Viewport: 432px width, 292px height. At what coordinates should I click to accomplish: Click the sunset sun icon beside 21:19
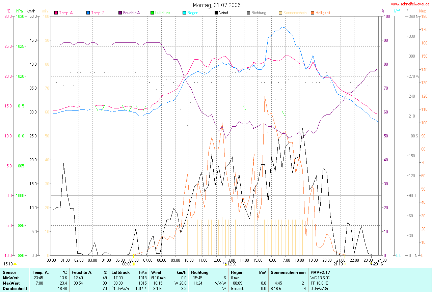(345, 264)
